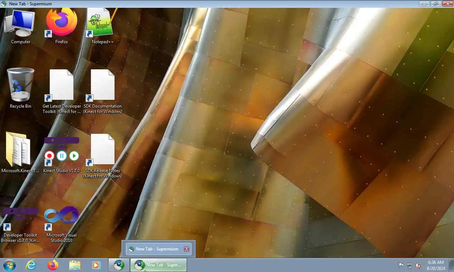This screenshot has width=454, height=272.
Task: Click the New Tab - Supermium preview thumbnail
Action: [x=159, y=249]
